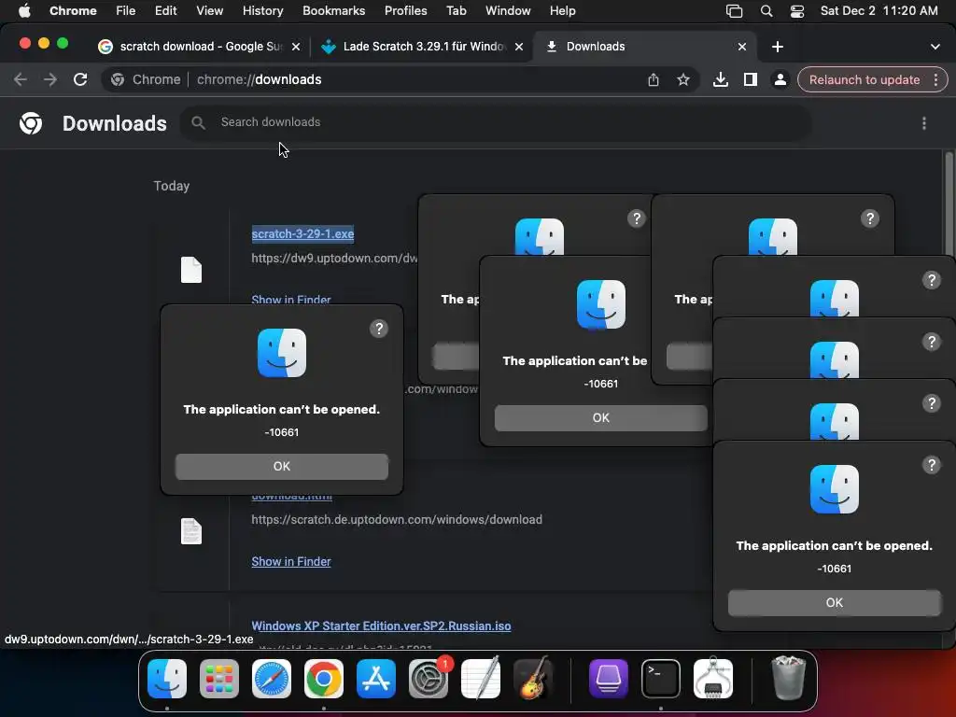Screen dimensions: 956x717
Task: Open the Profiles menu
Action: click(x=405, y=11)
